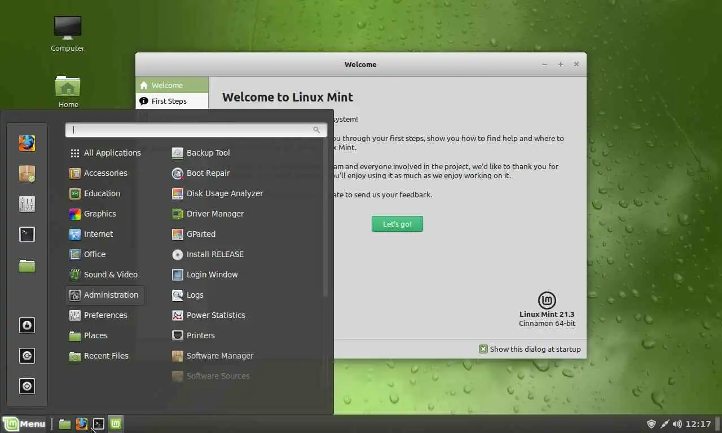Launch Firefox from menu favorites sidebar
Viewport: 722px width, 433px height.
(27, 143)
